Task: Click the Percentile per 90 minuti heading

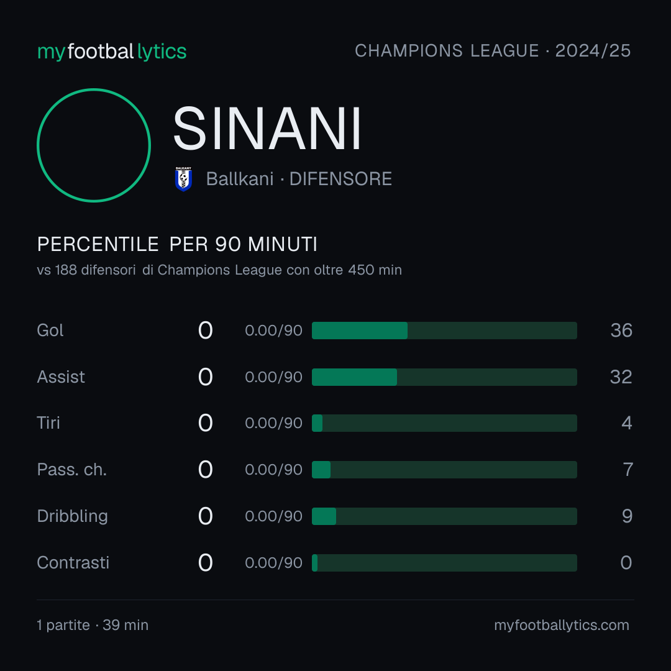Action: point(177,244)
